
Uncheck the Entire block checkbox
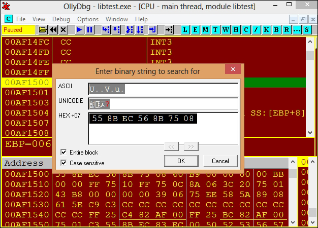click(63, 152)
